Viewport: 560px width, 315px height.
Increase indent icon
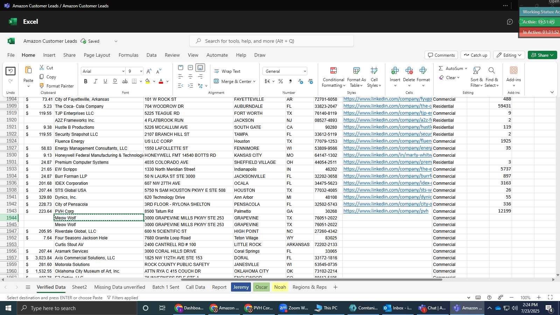click(190, 86)
